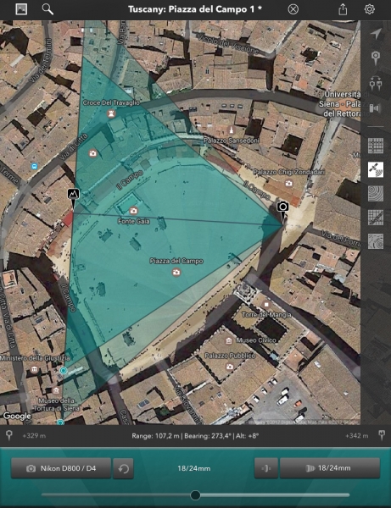Move camera pin here icon
Image resolution: width=391 pixels, height=508 pixels.
click(x=376, y=58)
